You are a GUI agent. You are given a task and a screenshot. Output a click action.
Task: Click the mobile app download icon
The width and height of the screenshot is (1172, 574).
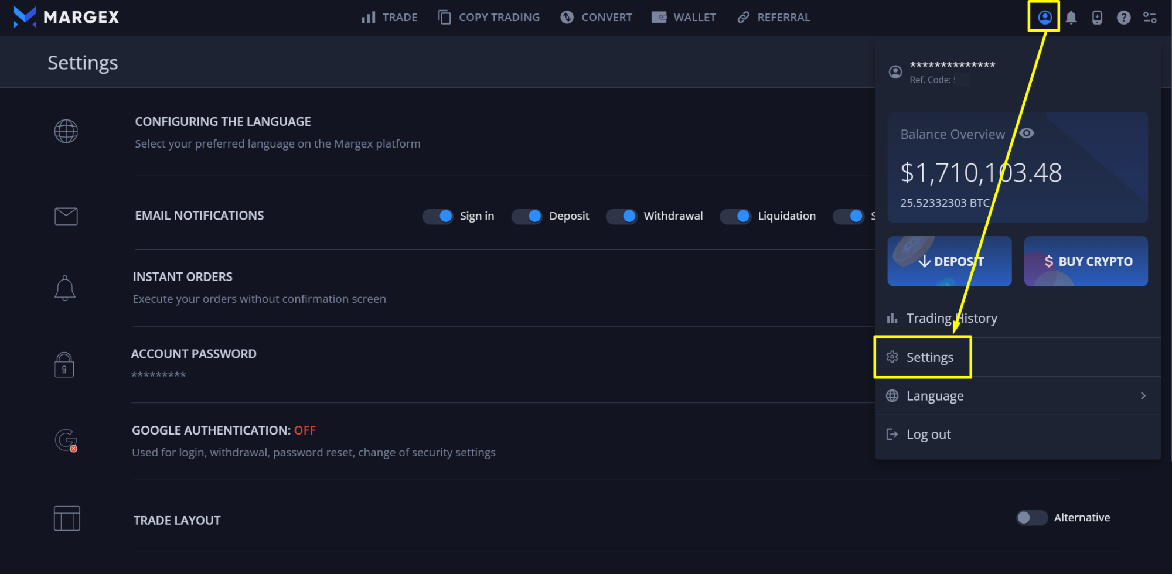[1097, 18]
